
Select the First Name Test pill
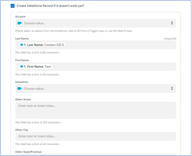pos(35,67)
